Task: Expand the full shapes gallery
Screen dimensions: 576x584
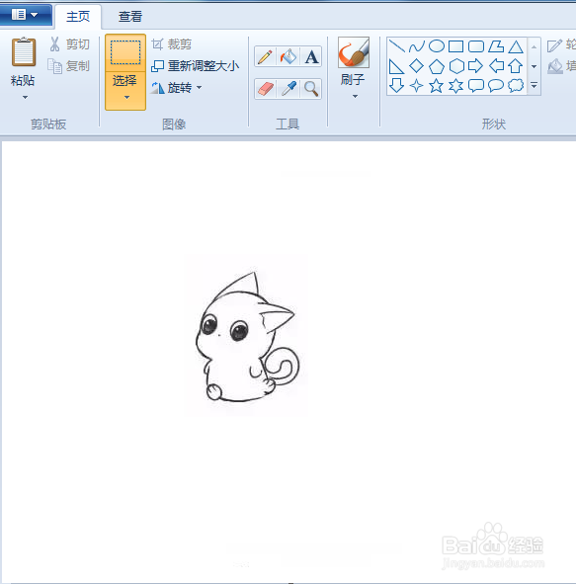Action: [x=534, y=86]
